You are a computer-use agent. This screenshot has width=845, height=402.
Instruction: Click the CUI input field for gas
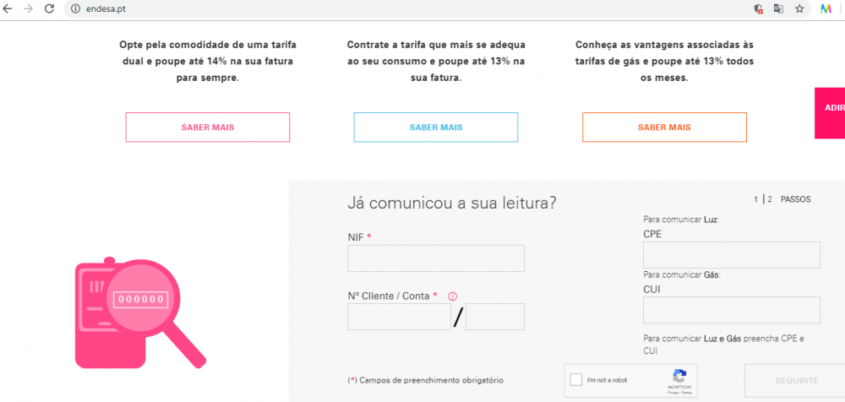pos(731,310)
